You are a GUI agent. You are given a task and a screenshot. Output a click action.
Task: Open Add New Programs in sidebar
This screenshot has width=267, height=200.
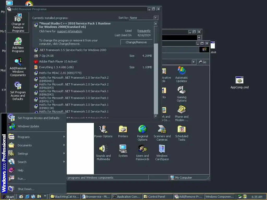tap(18, 45)
